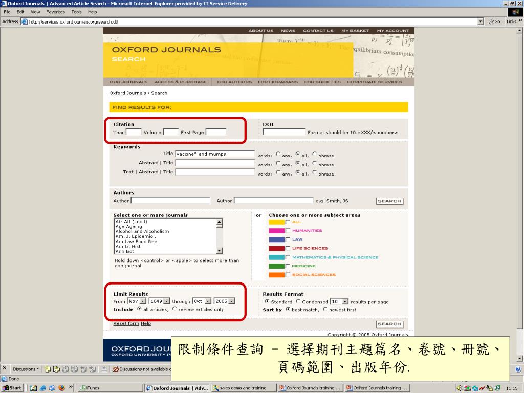Open the results per page dropdown
Image resolution: width=524 pixels, height=393 pixels.
(344, 302)
